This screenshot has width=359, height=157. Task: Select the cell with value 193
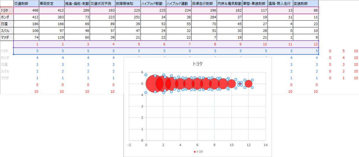coord(103,10)
